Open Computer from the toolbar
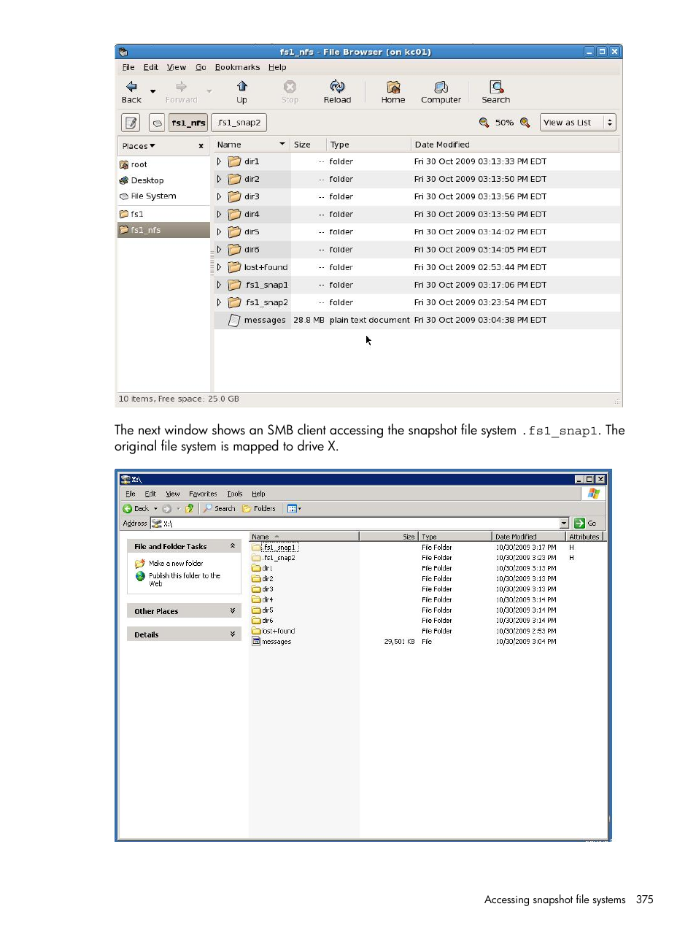 click(441, 87)
